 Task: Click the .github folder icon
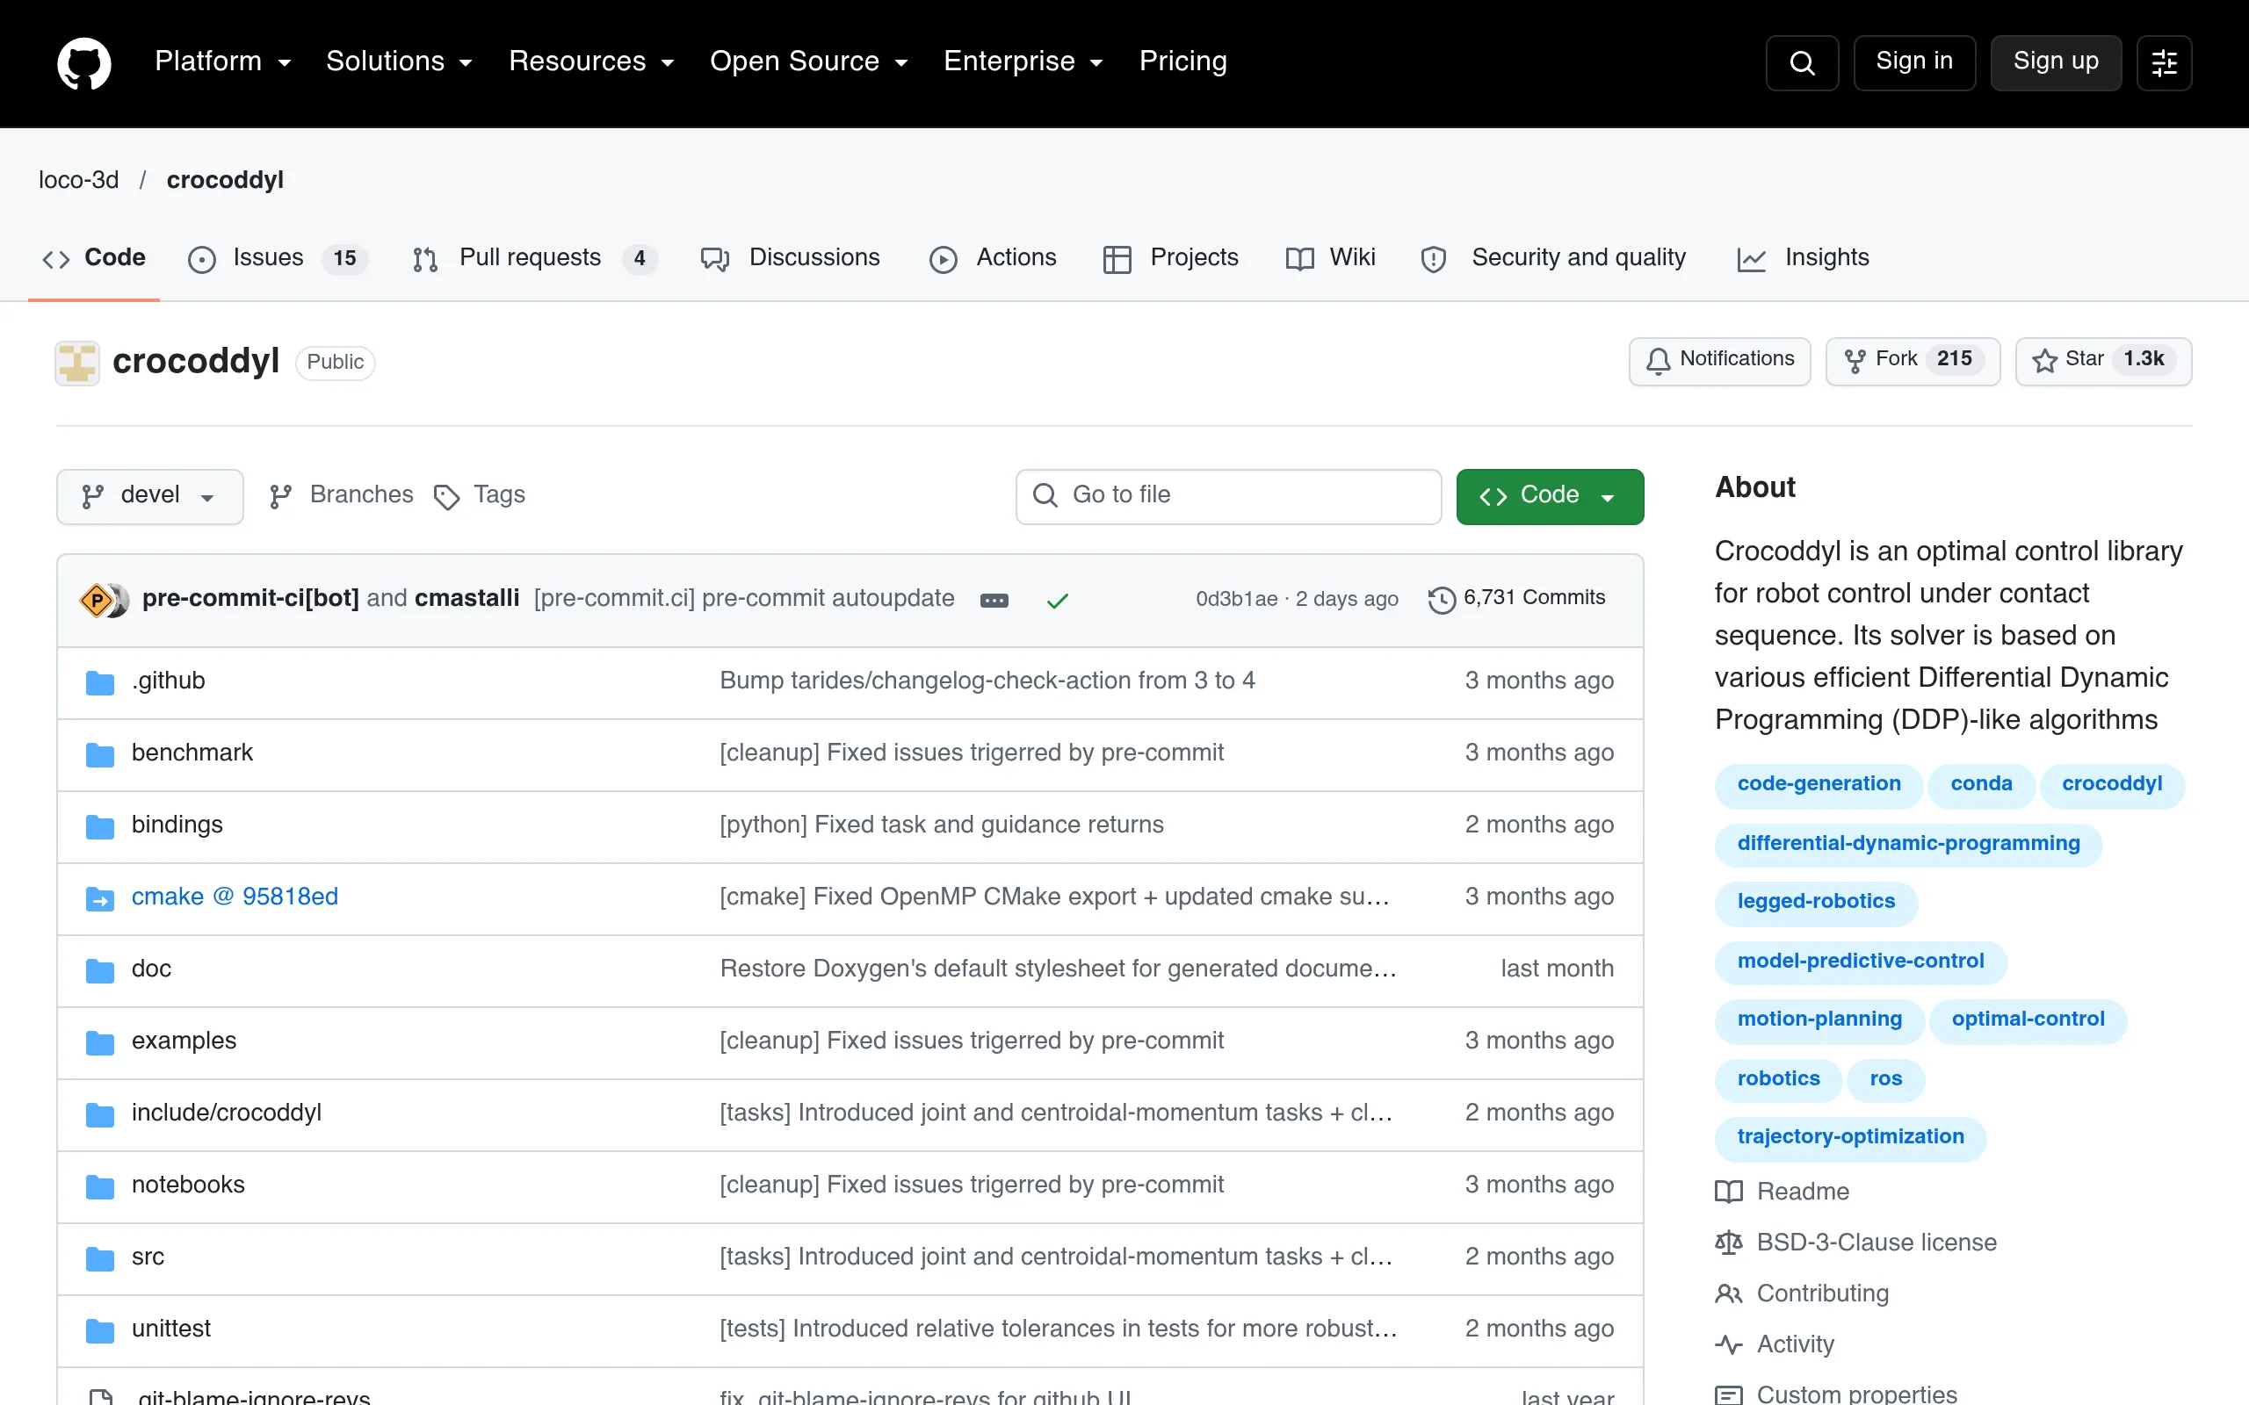[x=100, y=683]
